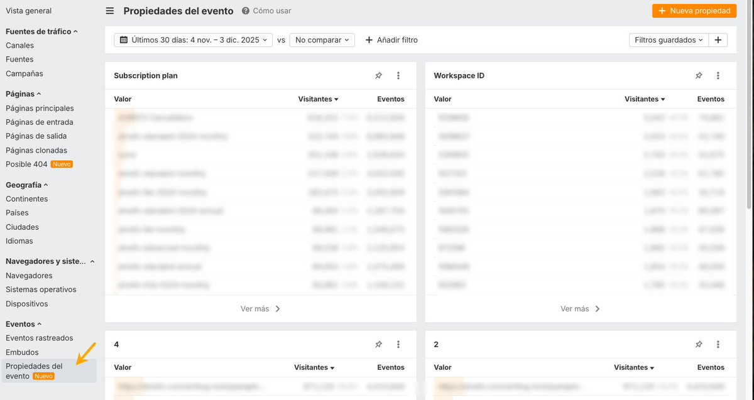Open the Filtros guardados dropdown
The height and width of the screenshot is (400, 754).
point(669,40)
